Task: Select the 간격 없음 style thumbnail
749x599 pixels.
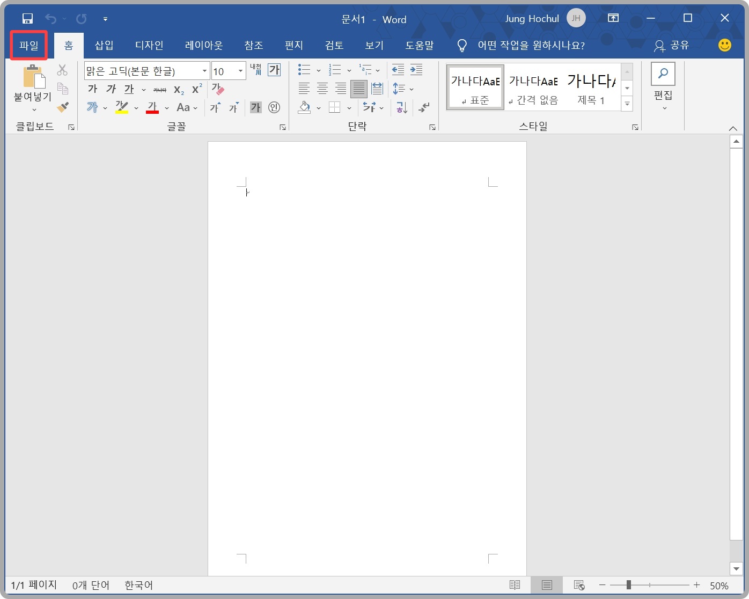Action: (533, 87)
